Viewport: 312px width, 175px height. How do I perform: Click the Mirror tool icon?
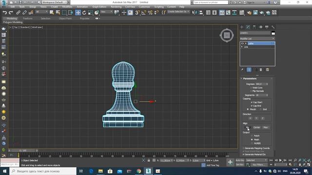[194, 13]
